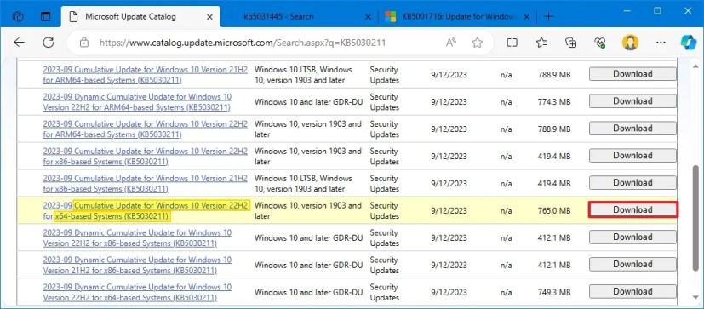Add page to favorites star icon
The width and height of the screenshot is (704, 309).
tap(478, 43)
